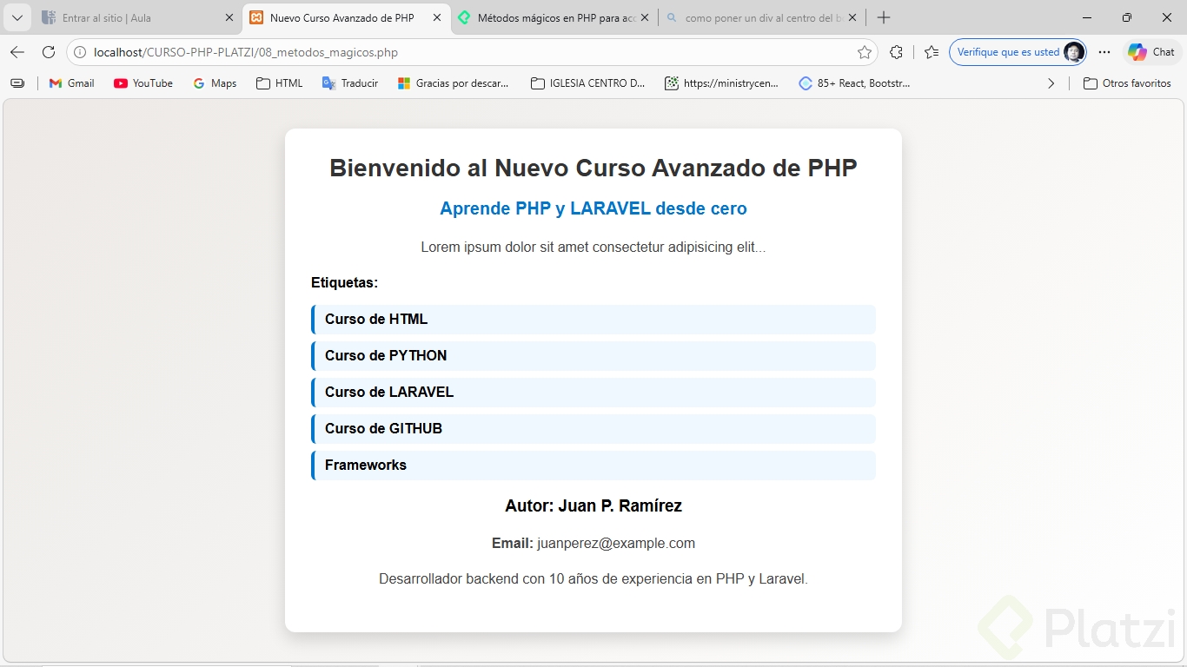
Task: Click the Verifique que es usted profile button
Action: [1018, 52]
